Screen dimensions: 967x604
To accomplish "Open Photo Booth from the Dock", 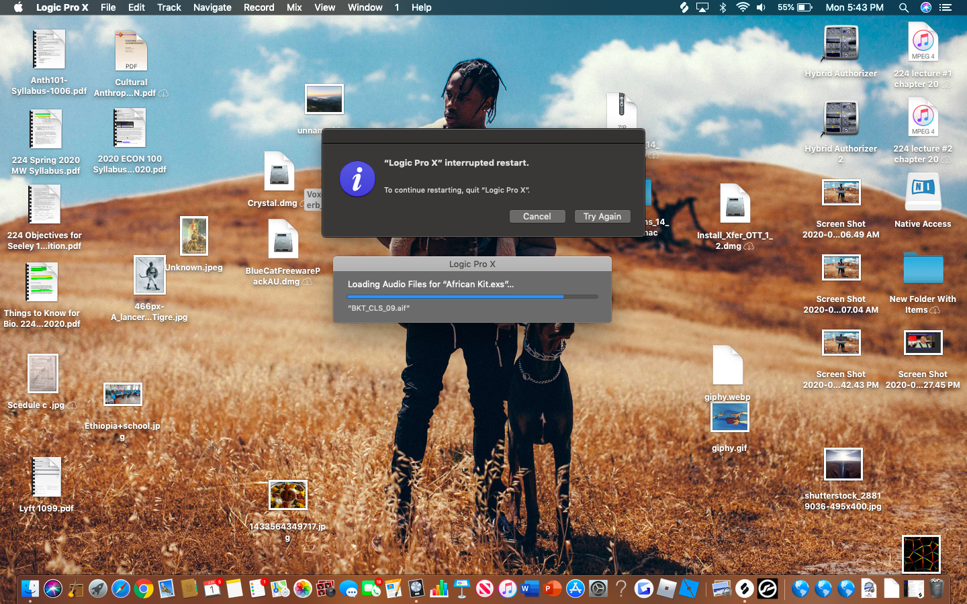I will click(x=326, y=589).
